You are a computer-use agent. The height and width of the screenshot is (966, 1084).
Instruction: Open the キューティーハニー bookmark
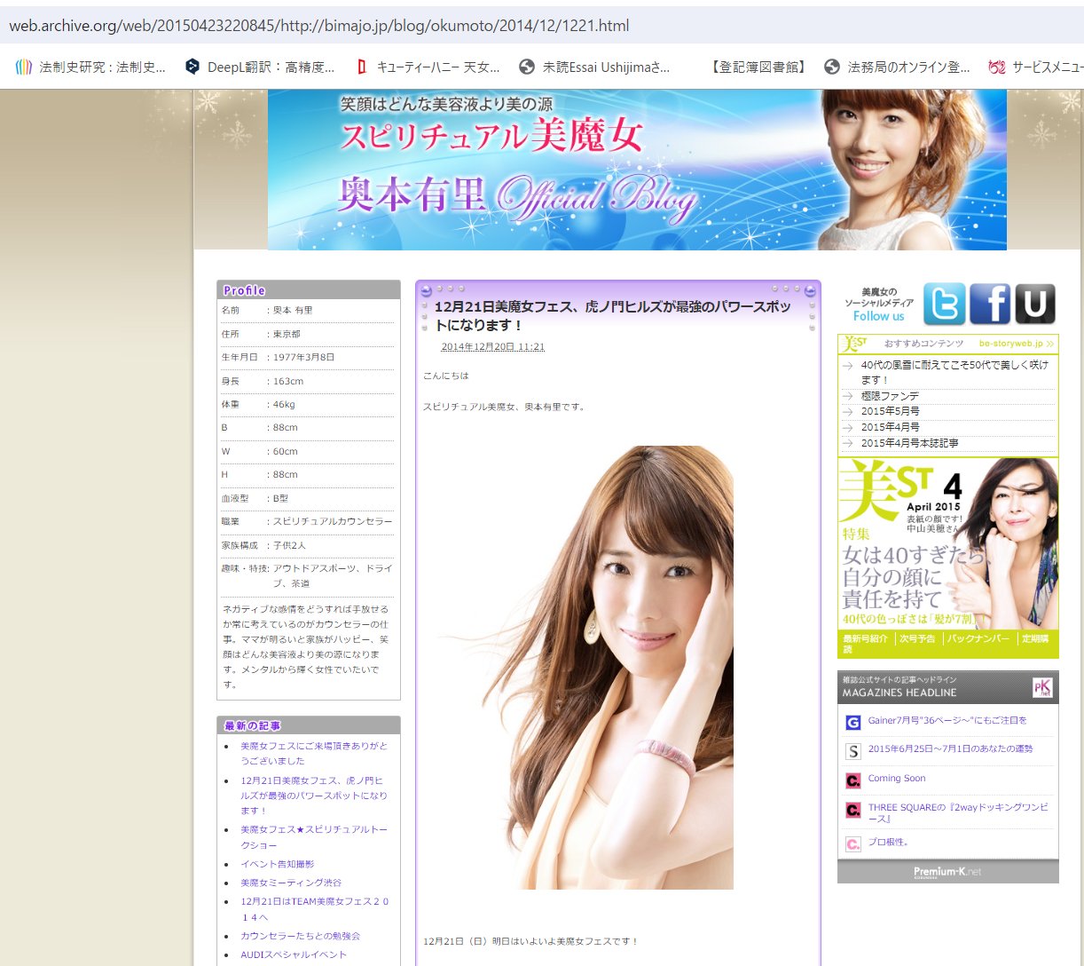click(428, 67)
